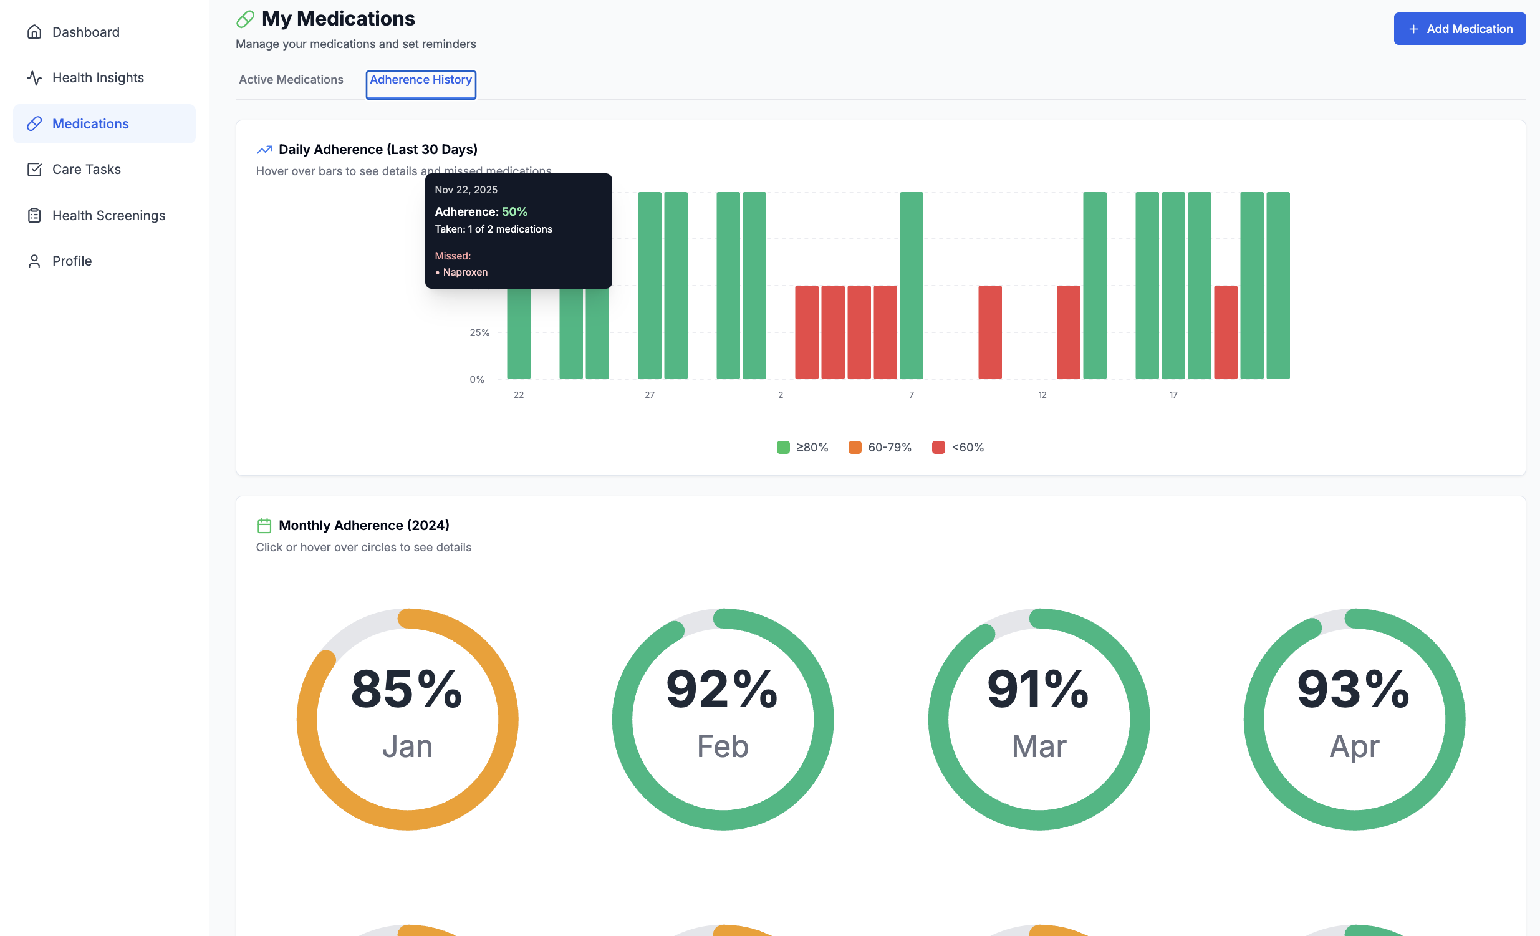Click the calendar icon on Monthly Adherence
Screen dimensions: 1540x936
(264, 525)
